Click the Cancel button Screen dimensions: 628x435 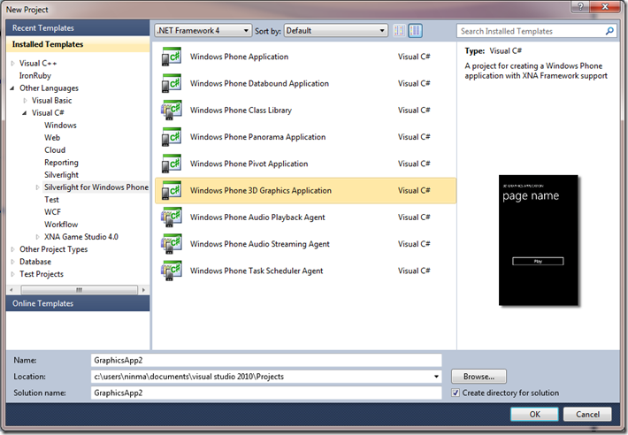click(587, 414)
